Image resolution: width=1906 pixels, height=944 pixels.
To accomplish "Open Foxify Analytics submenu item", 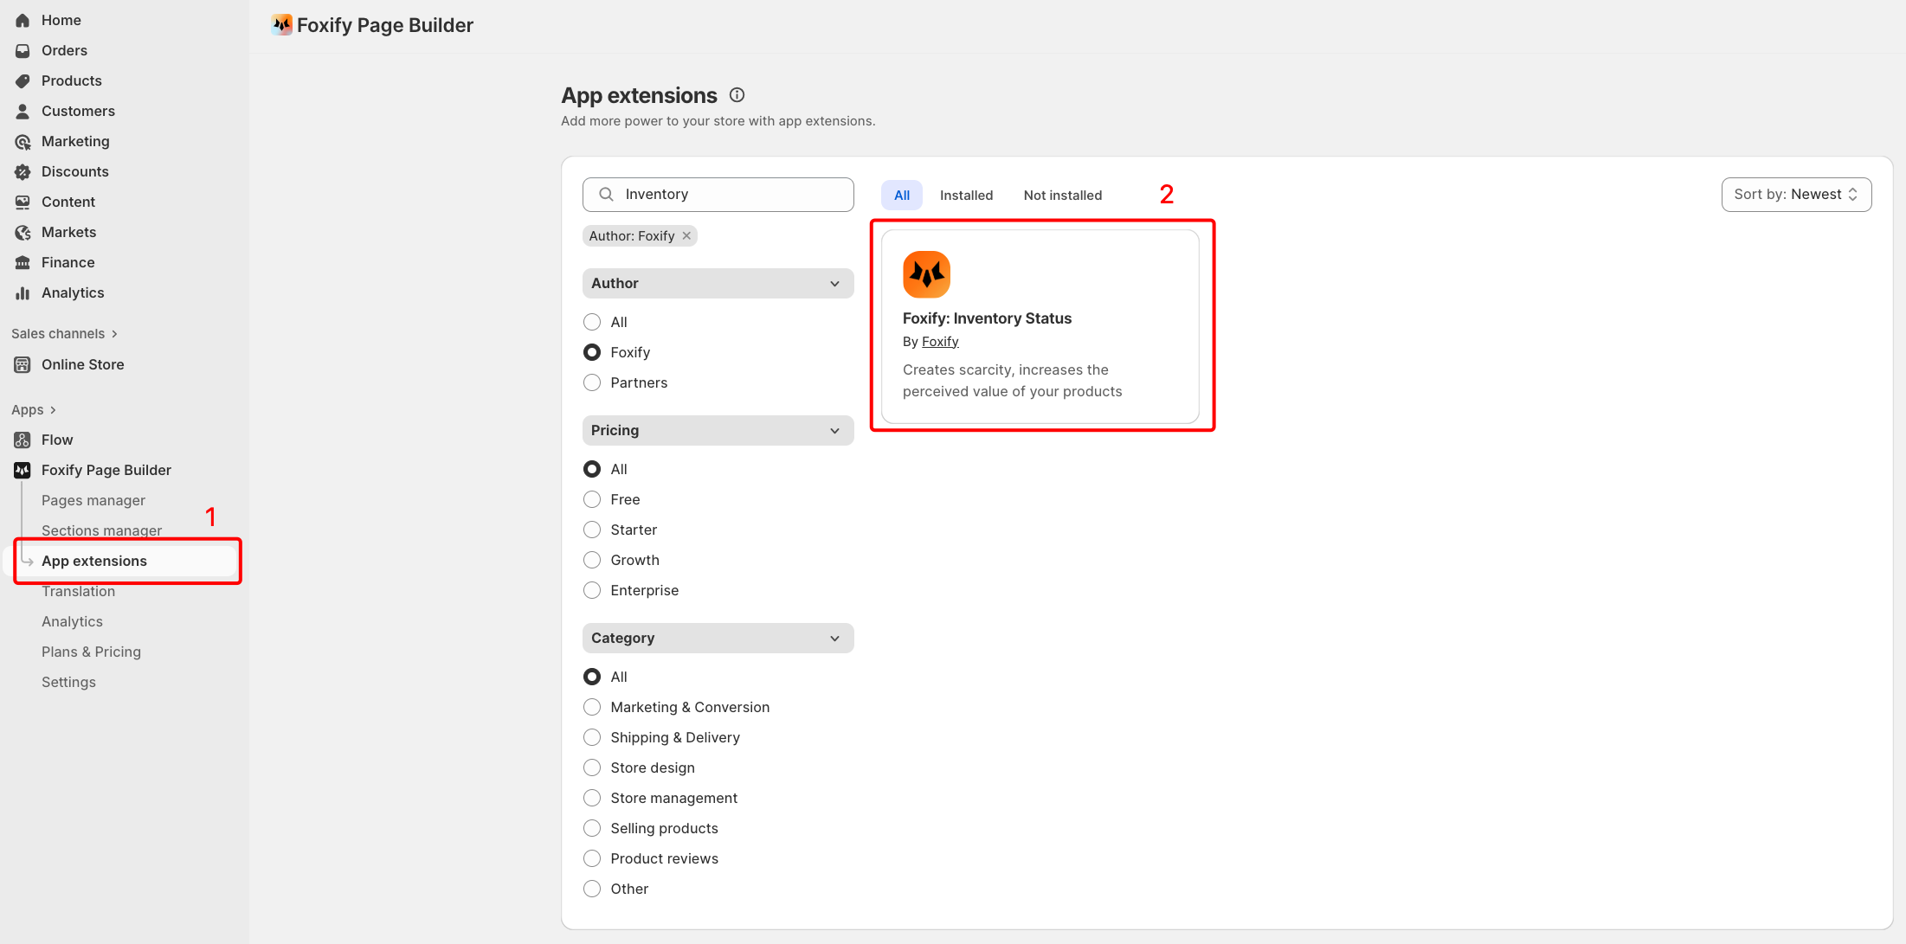I will click(x=72, y=621).
